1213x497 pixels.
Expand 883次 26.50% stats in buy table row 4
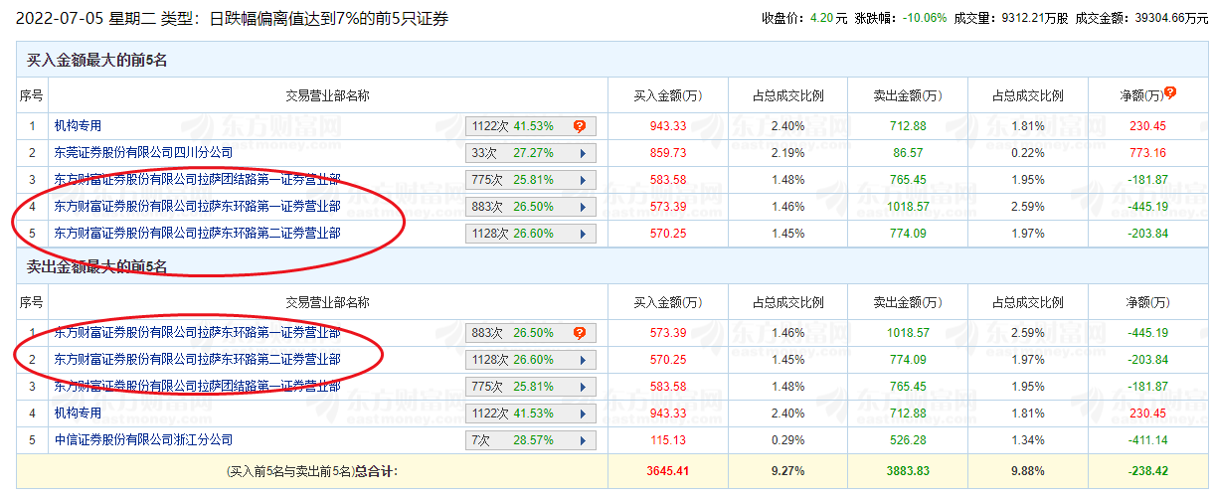(x=581, y=207)
